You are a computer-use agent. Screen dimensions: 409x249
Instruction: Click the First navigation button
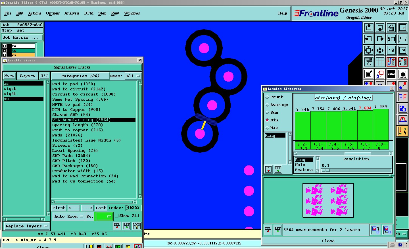[59, 208]
